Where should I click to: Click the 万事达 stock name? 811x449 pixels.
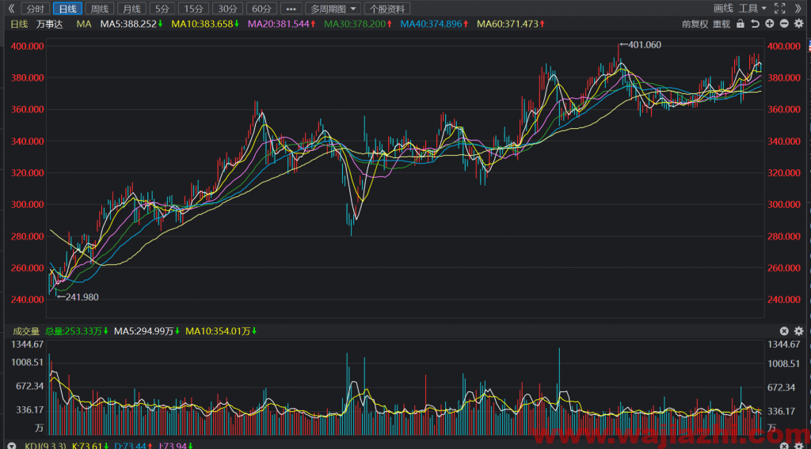click(50, 24)
